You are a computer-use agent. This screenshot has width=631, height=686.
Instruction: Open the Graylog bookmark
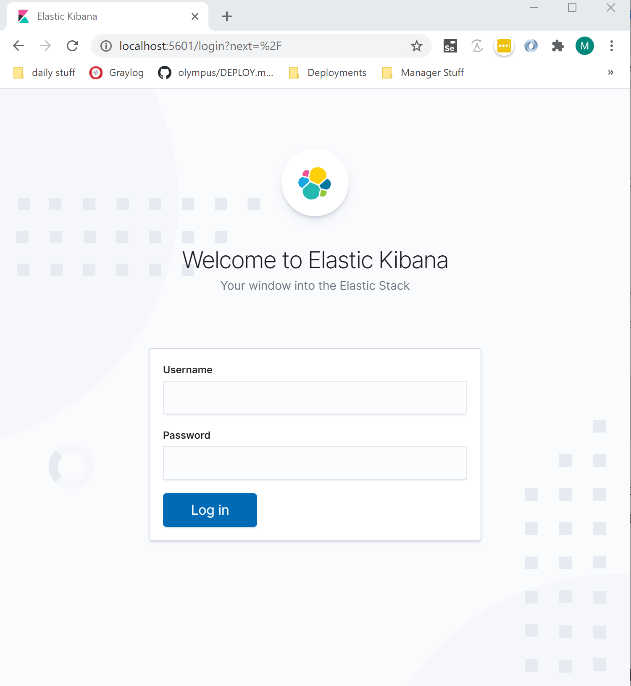click(117, 73)
